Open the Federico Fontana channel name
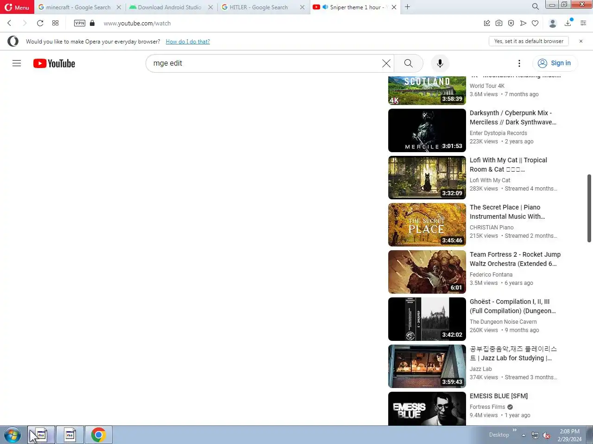593x444 pixels. click(491, 275)
